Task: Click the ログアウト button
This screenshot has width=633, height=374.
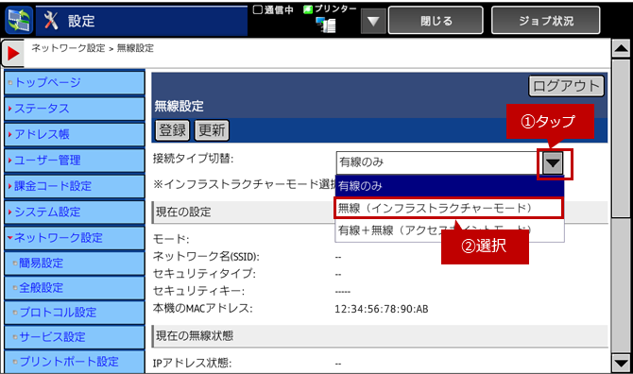Action: [x=566, y=86]
